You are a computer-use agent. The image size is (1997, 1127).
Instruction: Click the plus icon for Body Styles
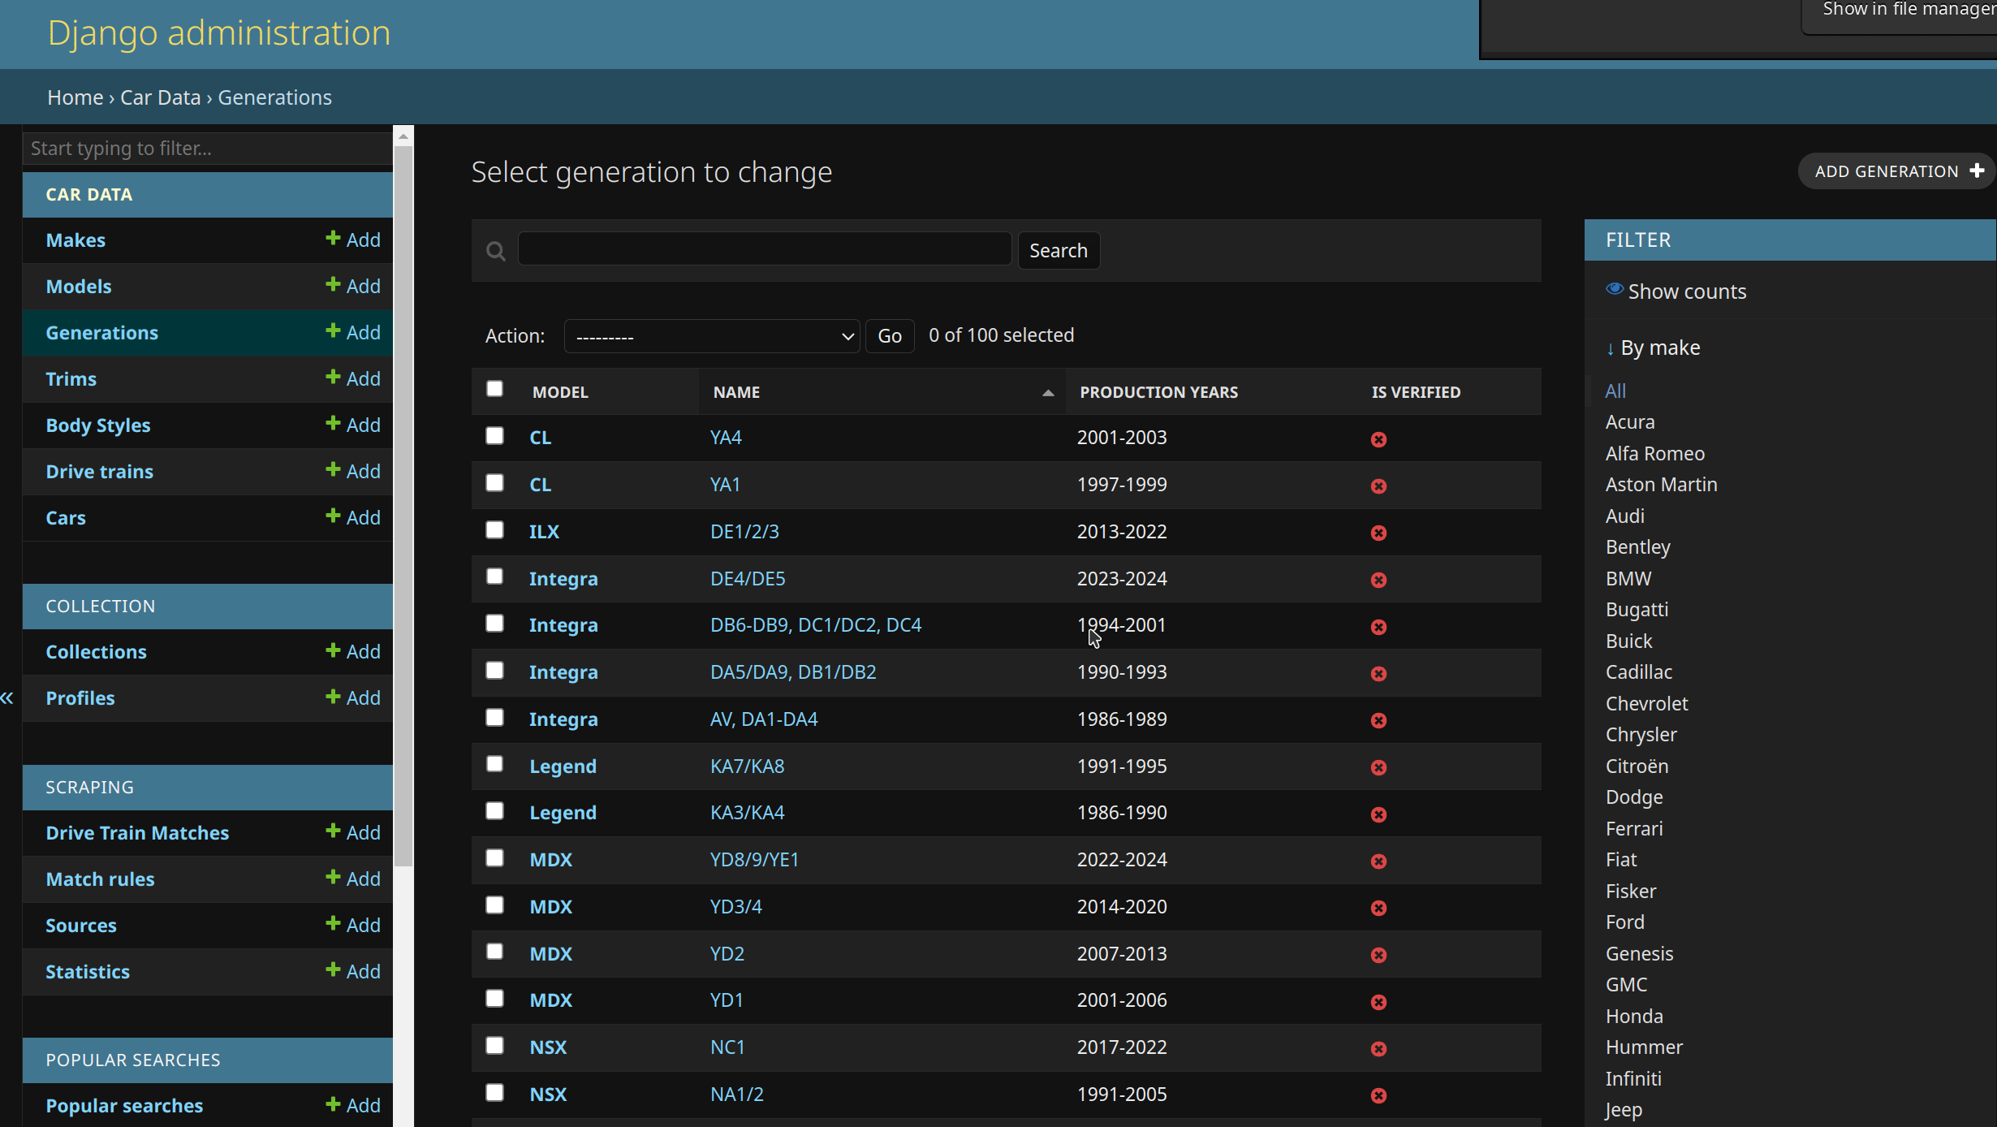[333, 423]
